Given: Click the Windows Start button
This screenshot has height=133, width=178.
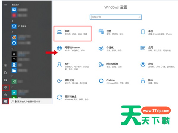Looking at the screenshot, I should pyautogui.click(x=5, y=101).
